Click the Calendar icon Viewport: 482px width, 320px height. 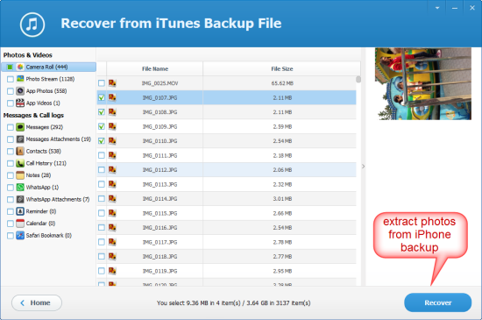[20, 224]
